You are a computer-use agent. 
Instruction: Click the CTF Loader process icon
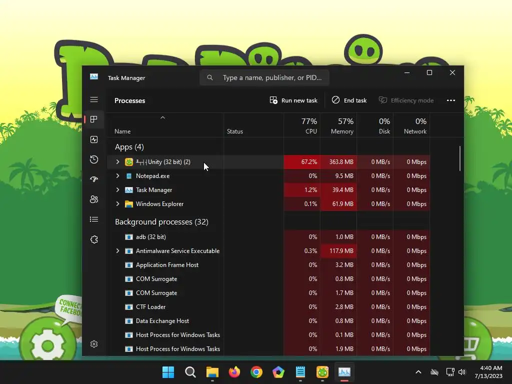(129, 307)
